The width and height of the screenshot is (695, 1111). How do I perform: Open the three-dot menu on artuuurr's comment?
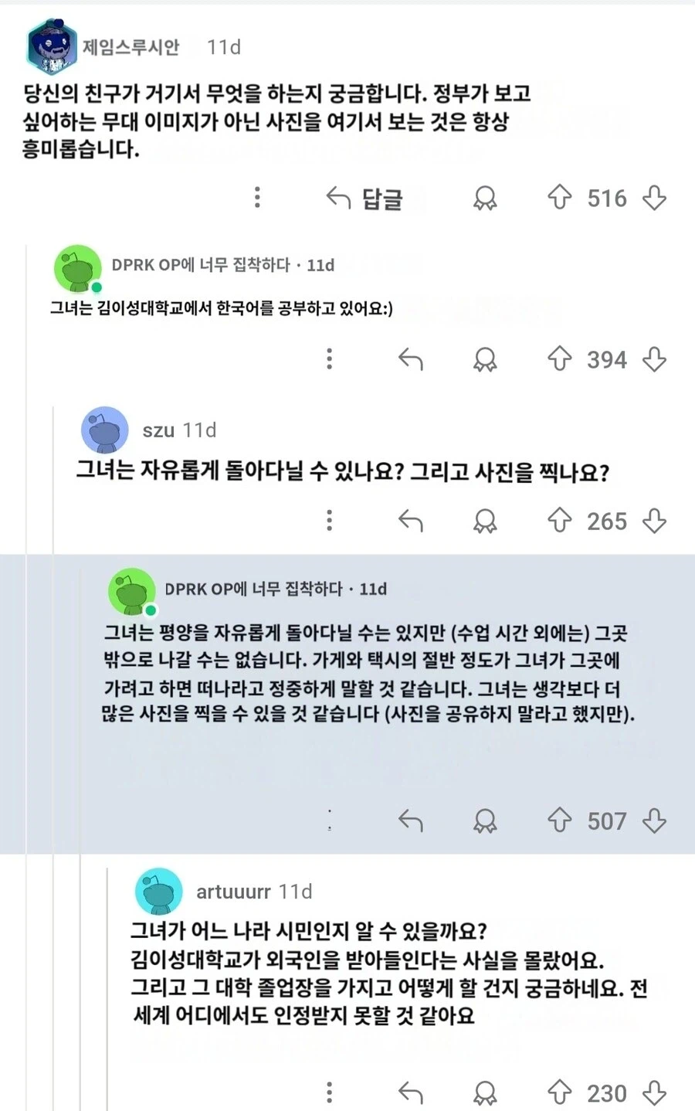(330, 1093)
